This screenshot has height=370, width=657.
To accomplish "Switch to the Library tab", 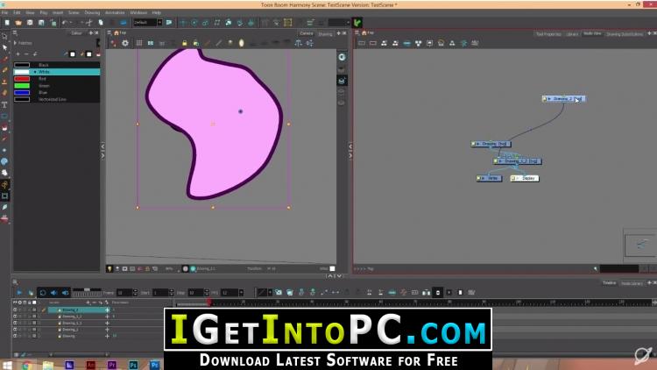I will pos(572,34).
